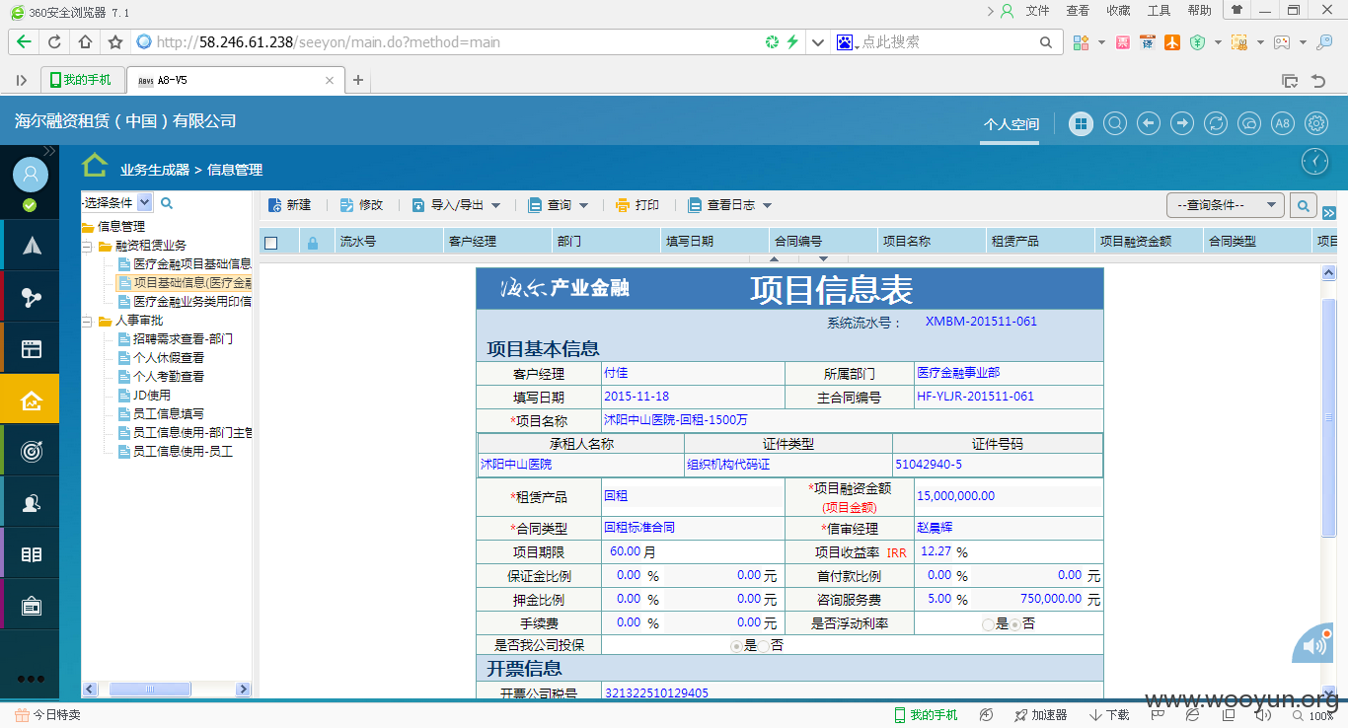Image resolution: width=1348 pixels, height=728 pixels.
Task: Open the window-layout icon in the left sidebar
Action: (x=31, y=348)
